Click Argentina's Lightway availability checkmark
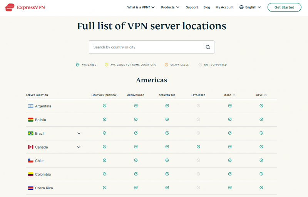The image size is (308, 197). pos(104,106)
